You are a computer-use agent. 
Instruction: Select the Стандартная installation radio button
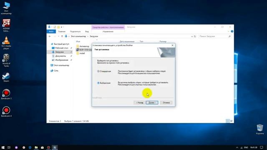pyautogui.click(x=98, y=71)
